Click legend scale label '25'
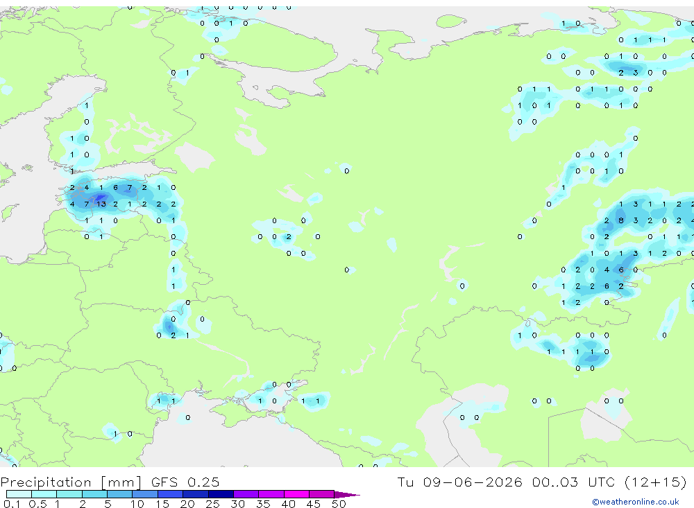Screen dimensions: 694x508 tap(213, 504)
